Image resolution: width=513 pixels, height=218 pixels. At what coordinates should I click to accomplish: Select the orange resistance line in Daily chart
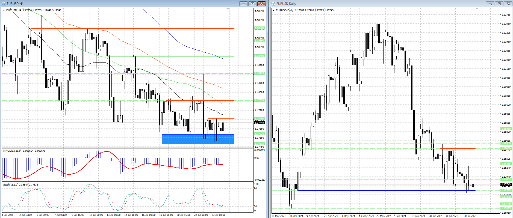[458, 148]
